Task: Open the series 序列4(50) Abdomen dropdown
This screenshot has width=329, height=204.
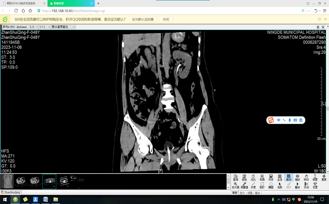Action: click(x=20, y=27)
